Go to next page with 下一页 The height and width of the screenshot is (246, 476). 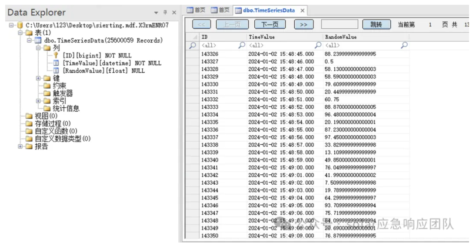point(267,25)
